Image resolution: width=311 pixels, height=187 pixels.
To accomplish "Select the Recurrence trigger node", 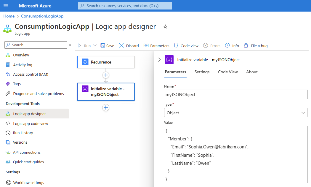I will (x=106, y=62).
